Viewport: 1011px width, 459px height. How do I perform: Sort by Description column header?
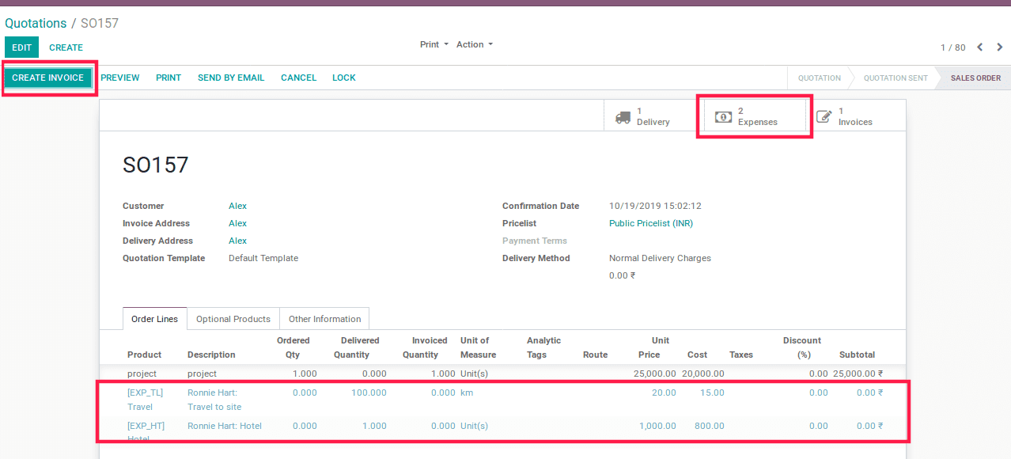coord(211,355)
